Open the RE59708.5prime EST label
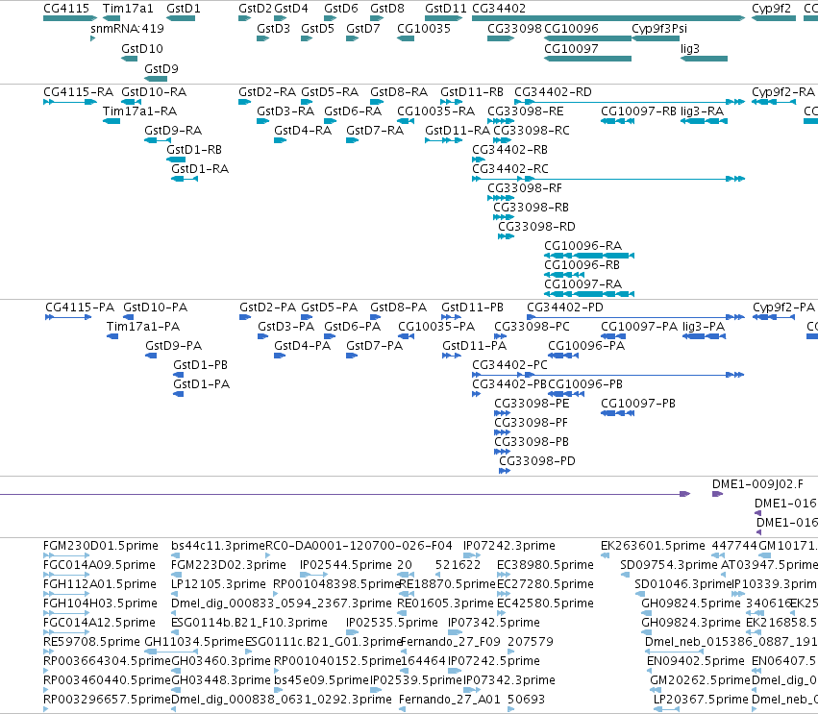The width and height of the screenshot is (818, 714). pos(91,642)
